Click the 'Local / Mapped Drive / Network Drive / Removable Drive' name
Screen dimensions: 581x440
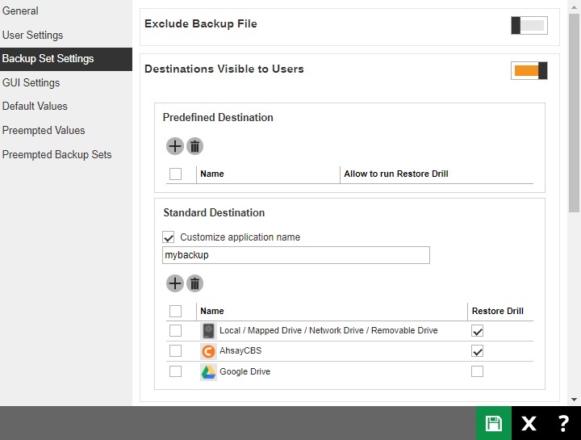(328, 330)
